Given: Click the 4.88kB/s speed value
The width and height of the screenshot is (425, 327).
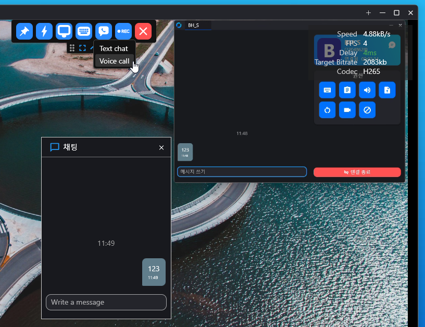Looking at the screenshot, I should click(x=377, y=34).
